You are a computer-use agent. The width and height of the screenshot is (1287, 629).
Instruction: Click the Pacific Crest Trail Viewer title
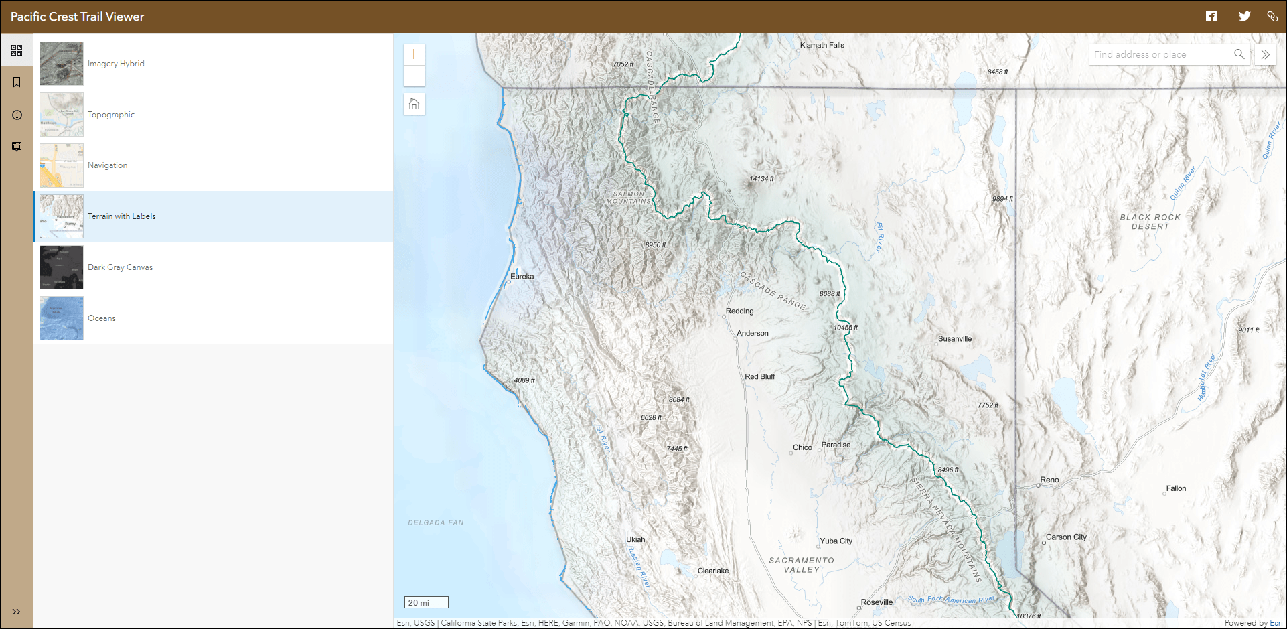tap(78, 17)
